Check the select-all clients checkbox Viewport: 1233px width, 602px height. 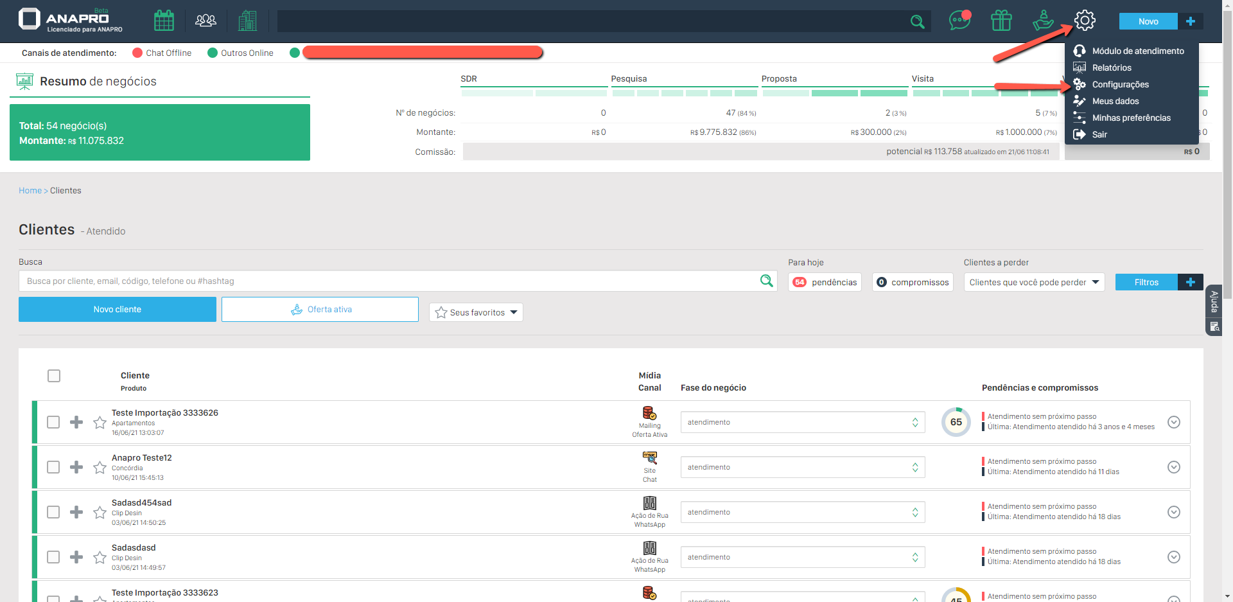54,376
